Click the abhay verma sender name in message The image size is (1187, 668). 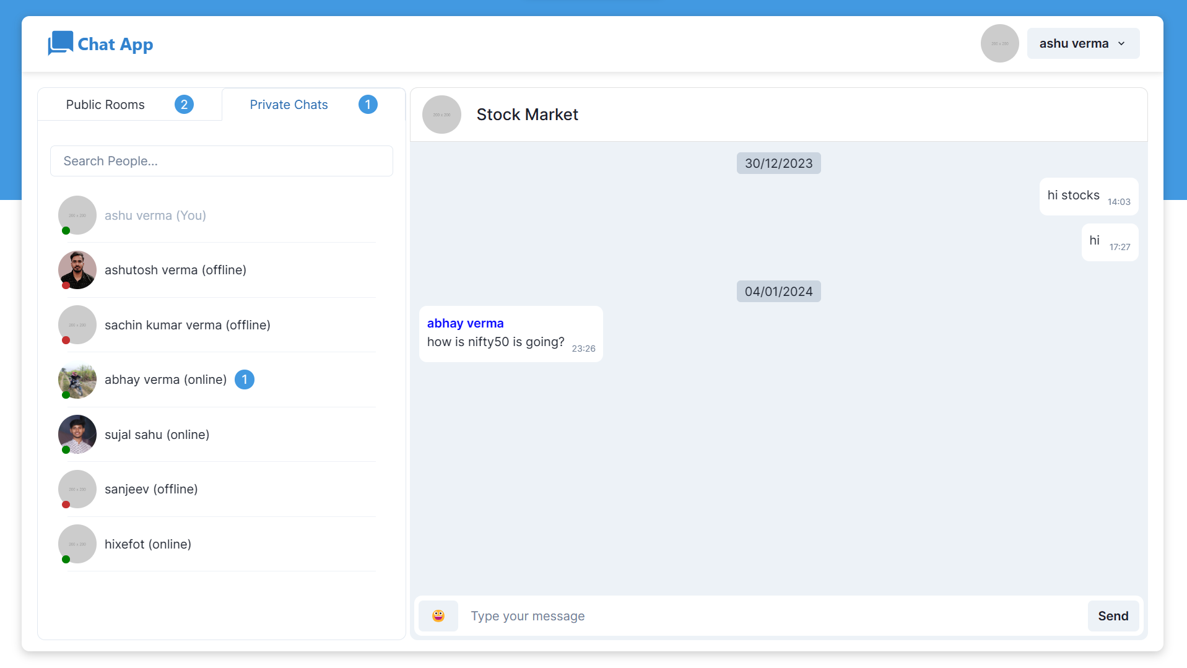(x=465, y=323)
